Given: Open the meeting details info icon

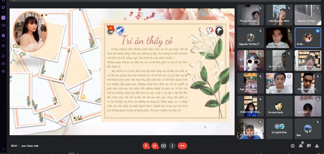Looking at the screenshot, I should (x=292, y=146).
